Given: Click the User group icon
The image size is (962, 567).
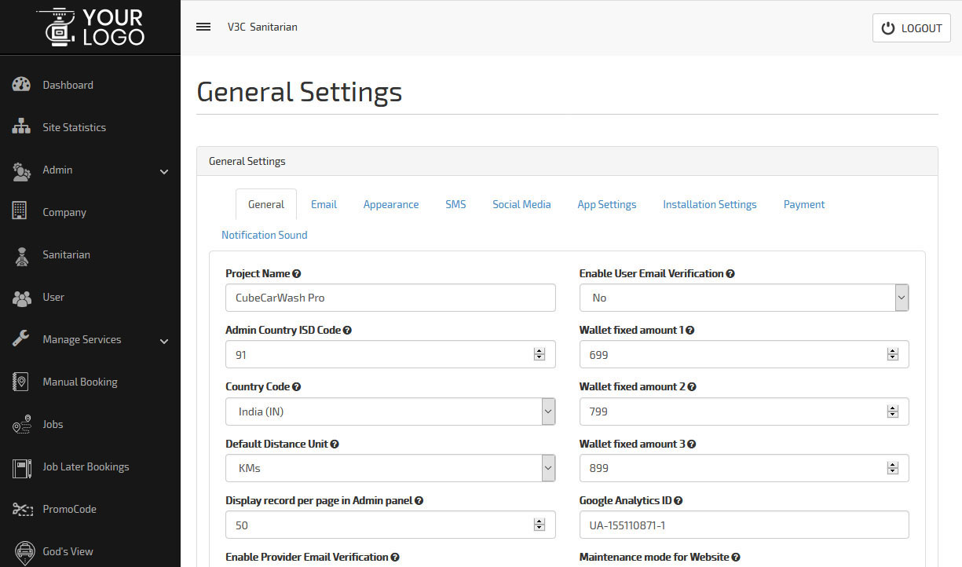Looking at the screenshot, I should coord(21,297).
